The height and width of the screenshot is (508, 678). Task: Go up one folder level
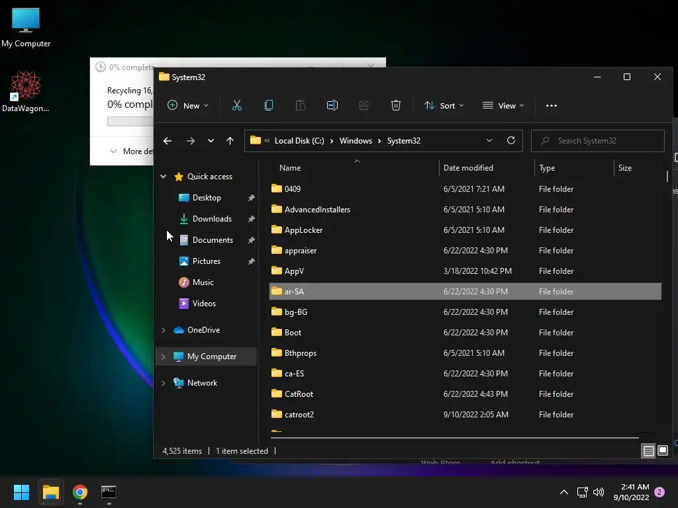230,141
